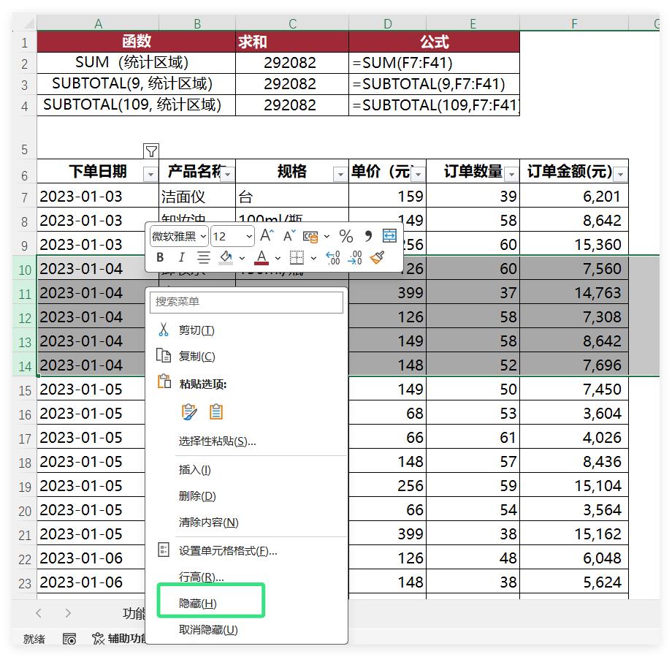Paste values using second paste icon
This screenshot has height=657, width=672.
pos(216,412)
